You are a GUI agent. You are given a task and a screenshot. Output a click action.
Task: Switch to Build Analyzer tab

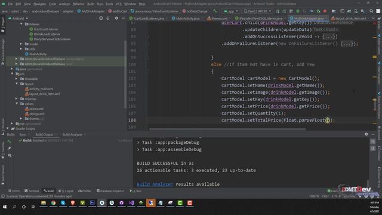[72, 134]
